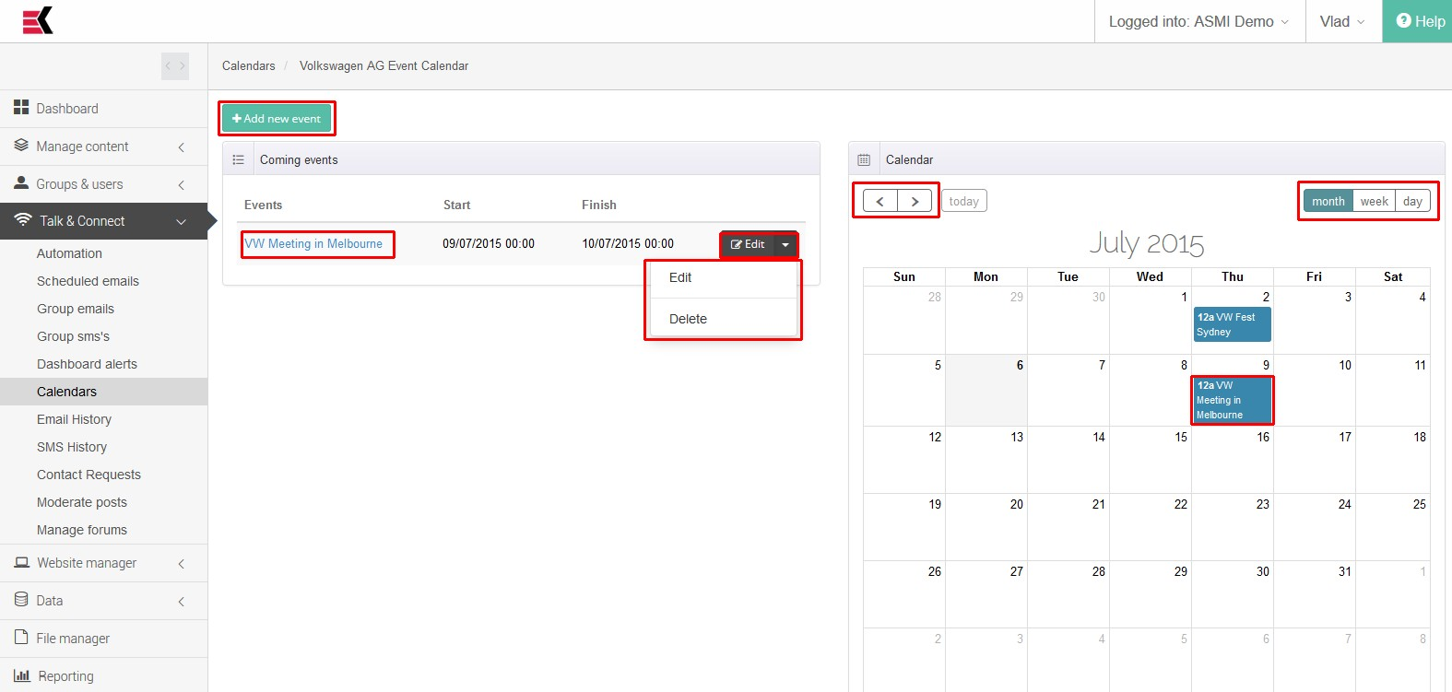Switch calendar to month view

click(1328, 201)
